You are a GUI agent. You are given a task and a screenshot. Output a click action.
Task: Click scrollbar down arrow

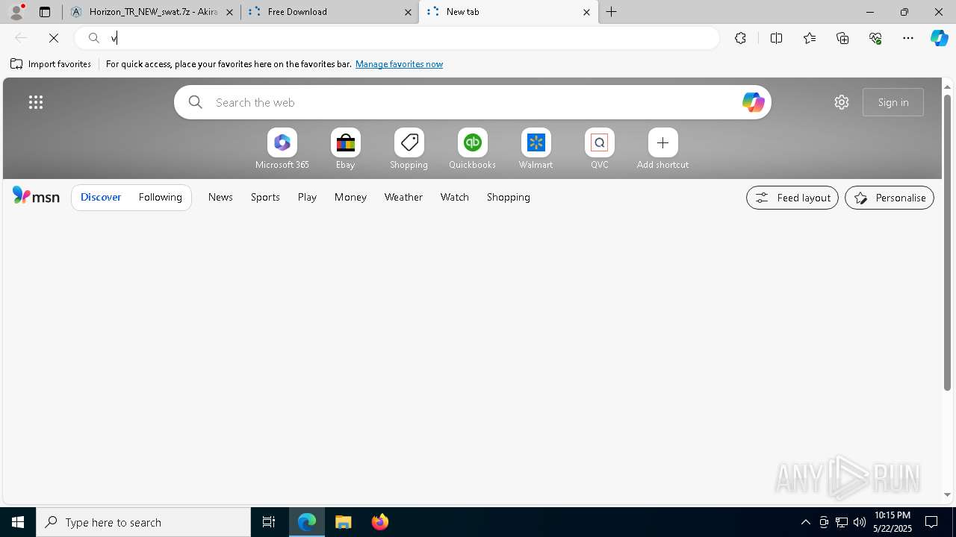coord(947,494)
